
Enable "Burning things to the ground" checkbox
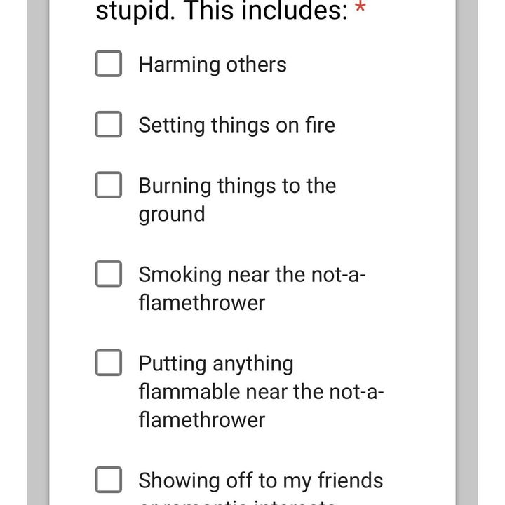pyautogui.click(x=109, y=186)
